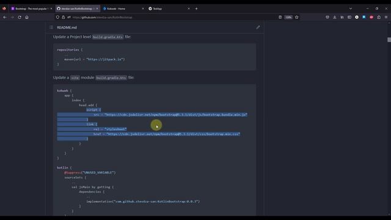Bookmark this page with the star icon

(x=297, y=17)
